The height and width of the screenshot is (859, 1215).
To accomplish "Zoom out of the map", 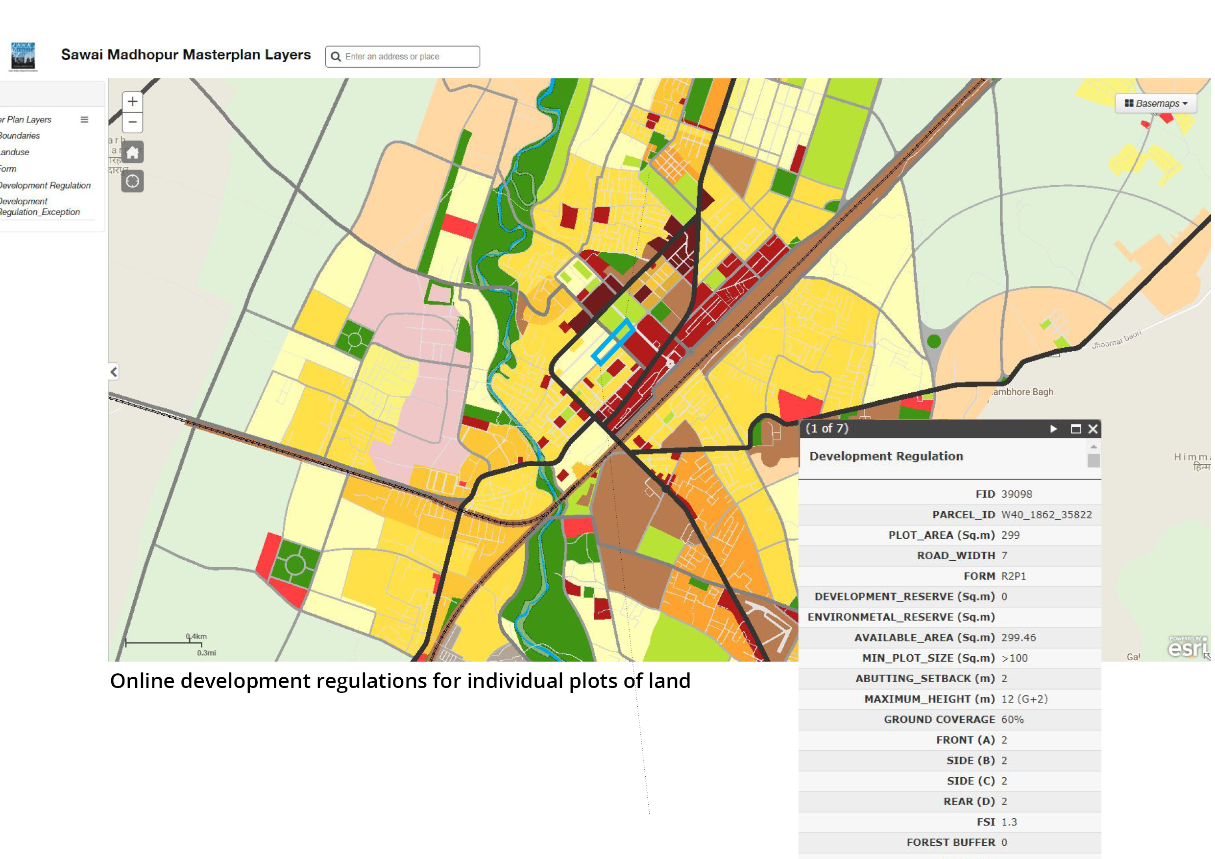I will coord(132,122).
